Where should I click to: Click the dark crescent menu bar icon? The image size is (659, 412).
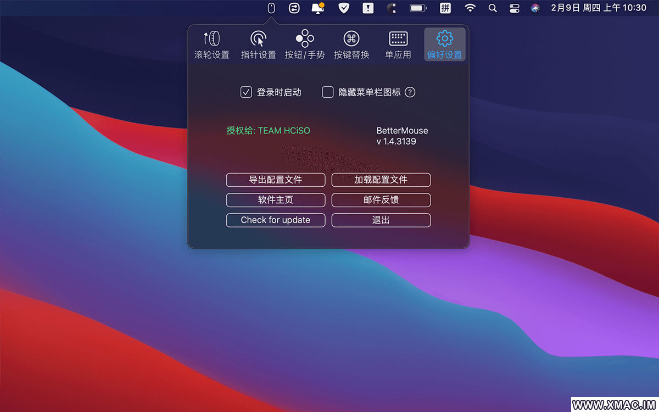pos(391,8)
